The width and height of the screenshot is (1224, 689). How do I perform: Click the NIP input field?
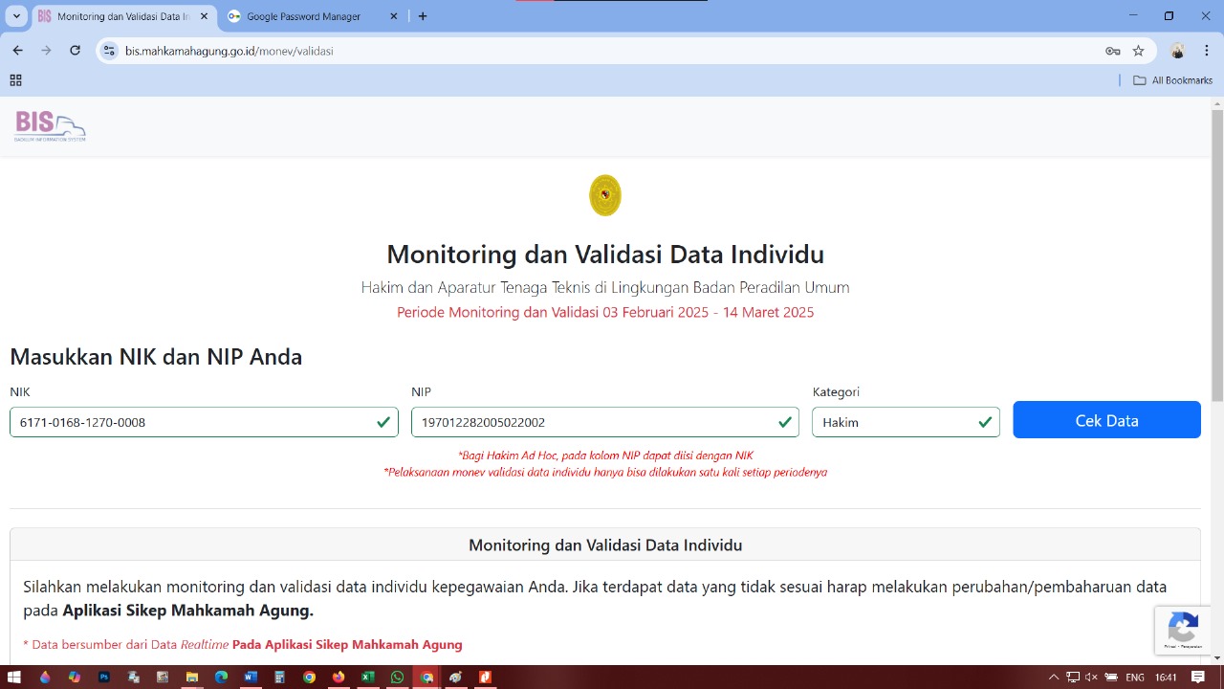click(x=593, y=422)
